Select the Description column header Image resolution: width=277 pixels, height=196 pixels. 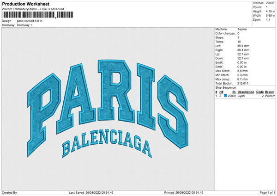click(246, 92)
